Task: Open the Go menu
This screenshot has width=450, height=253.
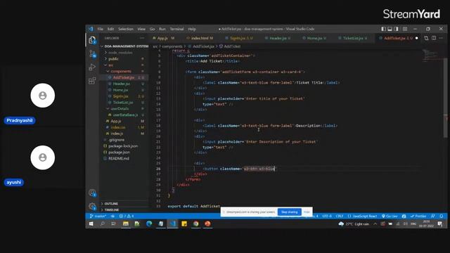Action: coord(152,29)
